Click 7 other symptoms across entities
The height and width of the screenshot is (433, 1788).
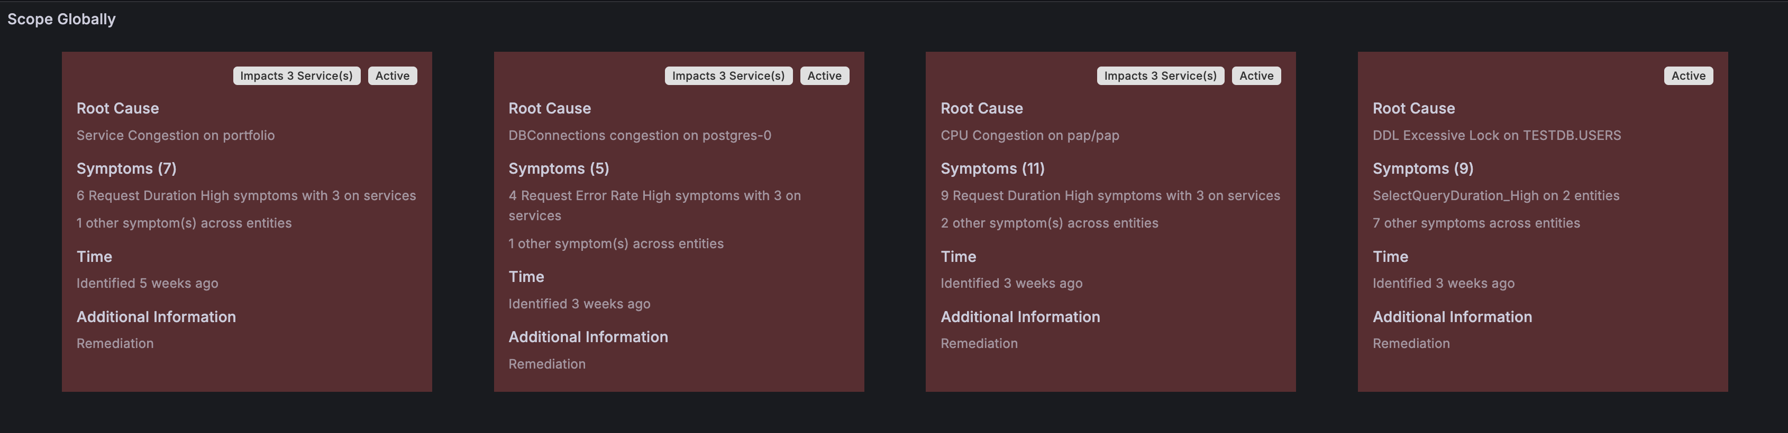coord(1475,222)
